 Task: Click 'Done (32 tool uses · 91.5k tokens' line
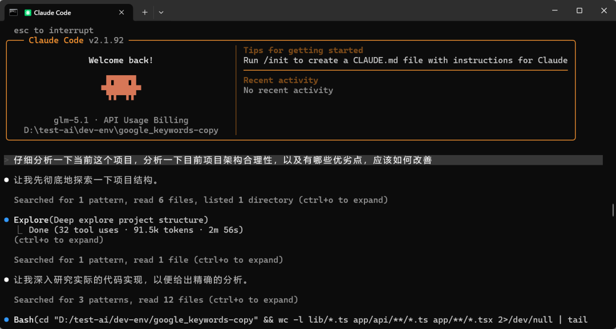136,230
